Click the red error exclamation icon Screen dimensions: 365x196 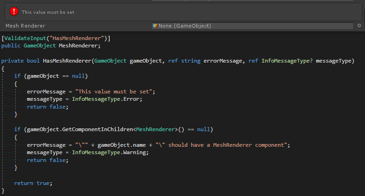(x=14, y=12)
